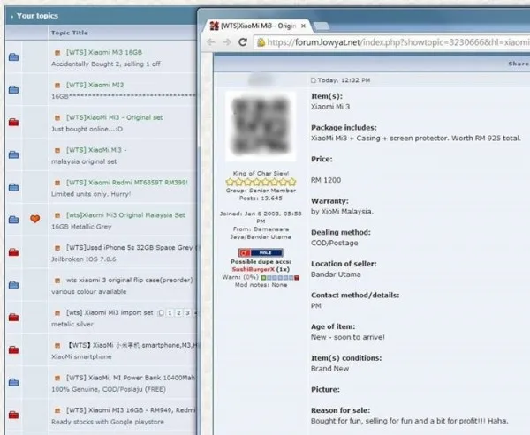Screen dimensions: 530x435
Task: Click blue folder icon for Mi3 Original Malaysia Set
Action: pos(13,220)
